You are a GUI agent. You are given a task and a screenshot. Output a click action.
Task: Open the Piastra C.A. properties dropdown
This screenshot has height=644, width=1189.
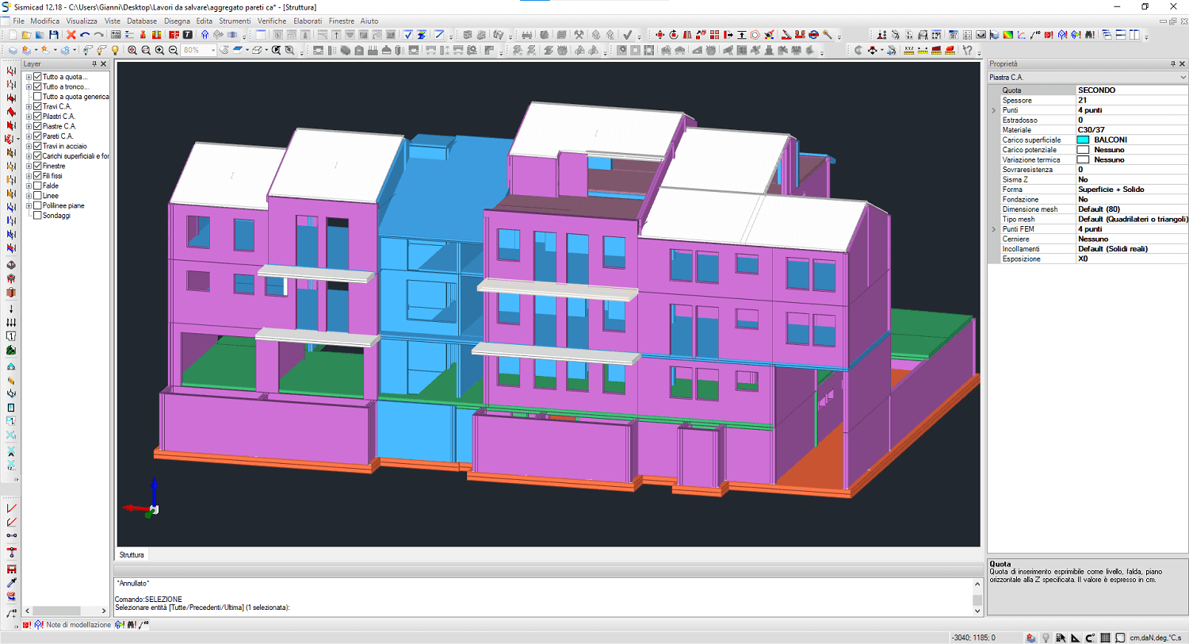point(1183,78)
